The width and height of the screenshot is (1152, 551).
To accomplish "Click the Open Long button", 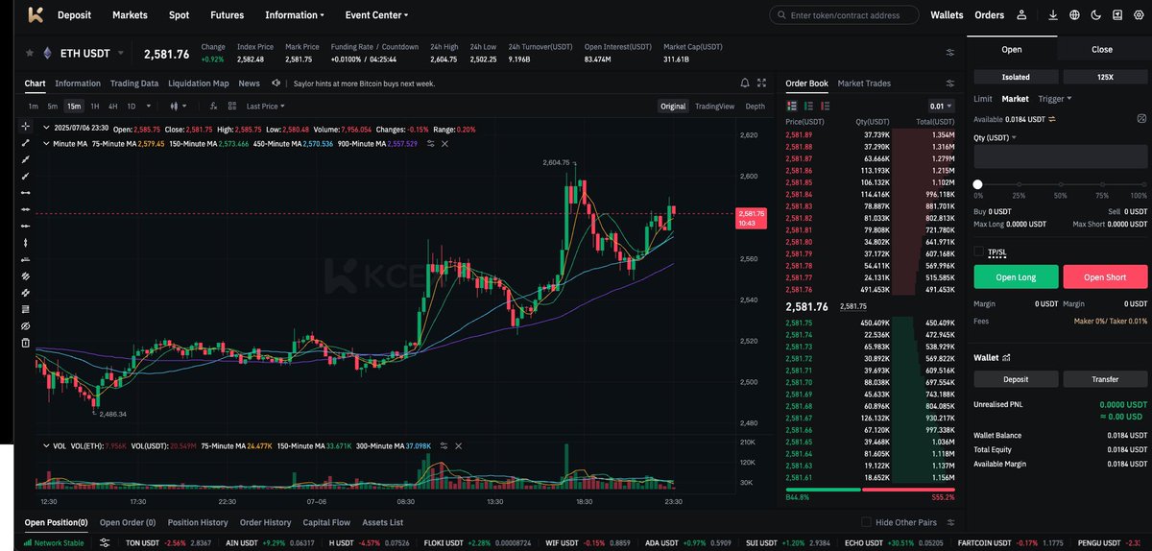I will [x=1015, y=277].
